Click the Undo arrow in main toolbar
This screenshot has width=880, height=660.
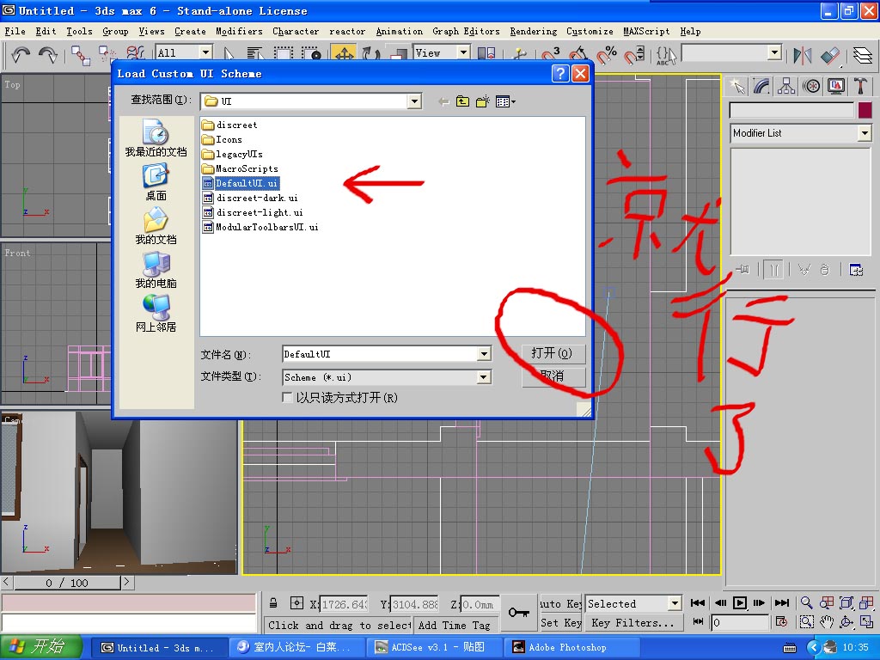21,54
